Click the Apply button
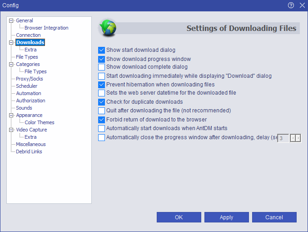The image size is (308, 232). tap(227, 217)
